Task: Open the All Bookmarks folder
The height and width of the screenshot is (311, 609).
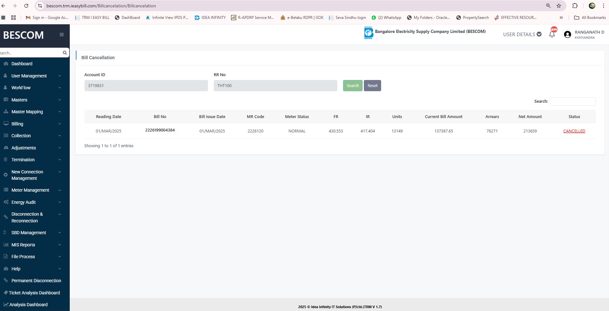Action: point(590,18)
